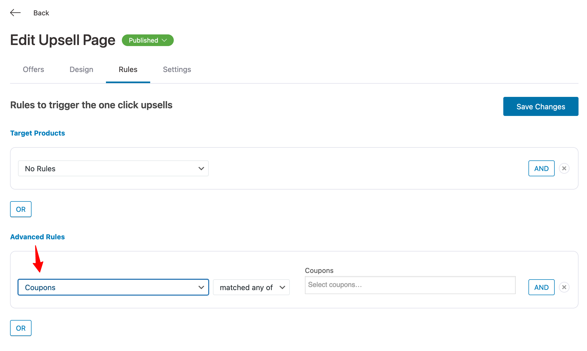Open the Coupons rule type dropdown
The width and height of the screenshot is (587, 351).
(x=113, y=287)
